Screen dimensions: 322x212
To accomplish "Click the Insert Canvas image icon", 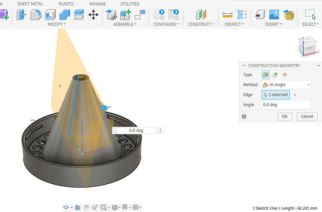I will point(274,15).
